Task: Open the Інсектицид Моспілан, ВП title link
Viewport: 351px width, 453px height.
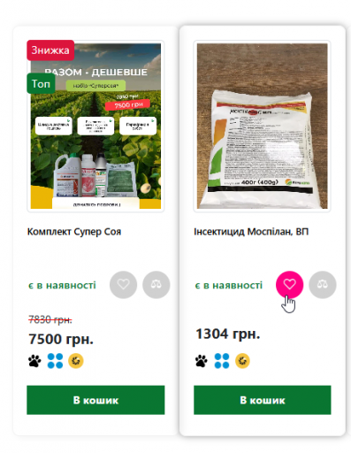Action: (251, 232)
